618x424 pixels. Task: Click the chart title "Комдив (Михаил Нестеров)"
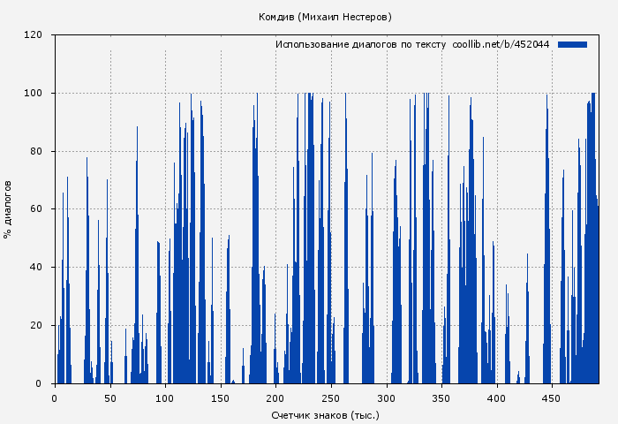325,17
